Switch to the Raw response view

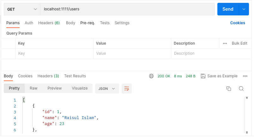point(33,88)
